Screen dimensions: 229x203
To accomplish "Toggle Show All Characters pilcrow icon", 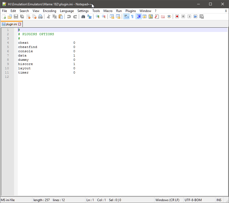I will pyautogui.click(x=132, y=17).
